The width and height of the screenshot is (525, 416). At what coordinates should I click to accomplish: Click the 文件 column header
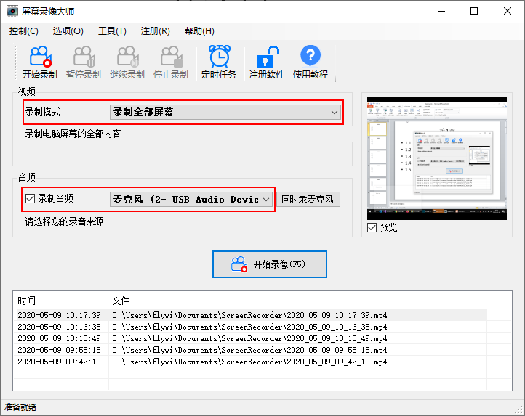[297, 301]
